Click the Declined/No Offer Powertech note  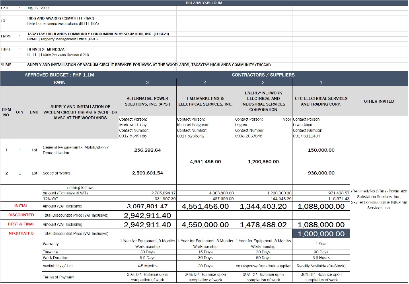point(379,200)
